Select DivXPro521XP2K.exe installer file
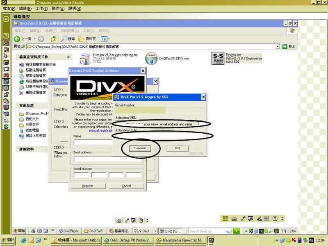328x246 pixels. click(167, 58)
